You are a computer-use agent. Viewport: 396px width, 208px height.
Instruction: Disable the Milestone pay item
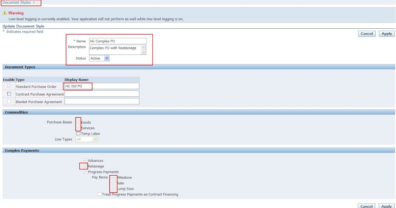[113, 177]
